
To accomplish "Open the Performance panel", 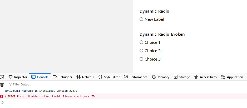I will 136,77.
